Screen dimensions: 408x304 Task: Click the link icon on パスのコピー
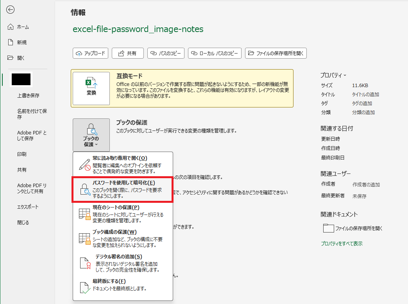coord(154,53)
